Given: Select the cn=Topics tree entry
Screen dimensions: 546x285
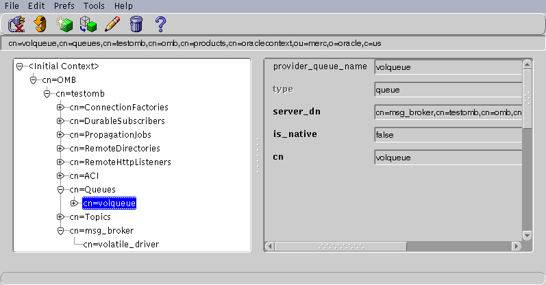Looking at the screenshot, I should click(x=90, y=217).
